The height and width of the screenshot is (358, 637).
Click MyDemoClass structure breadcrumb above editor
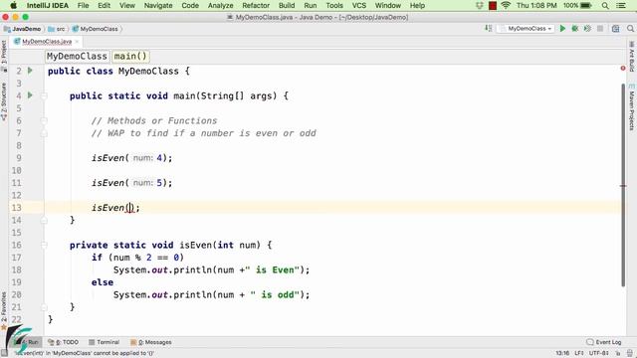[x=77, y=56]
